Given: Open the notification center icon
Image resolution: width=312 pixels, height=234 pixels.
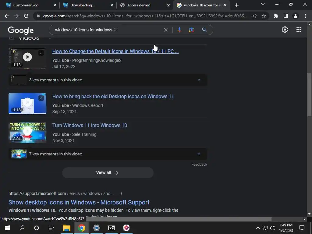Looking at the screenshot, I should [302, 228].
